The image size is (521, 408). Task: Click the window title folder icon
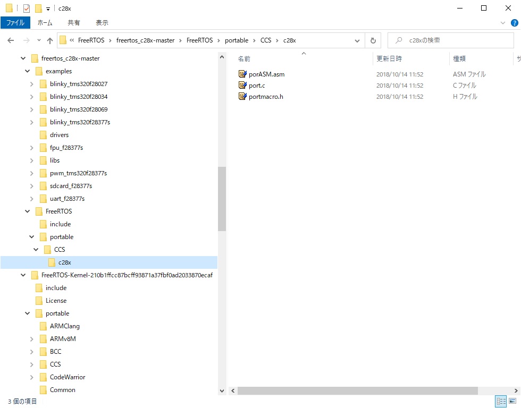point(10,8)
